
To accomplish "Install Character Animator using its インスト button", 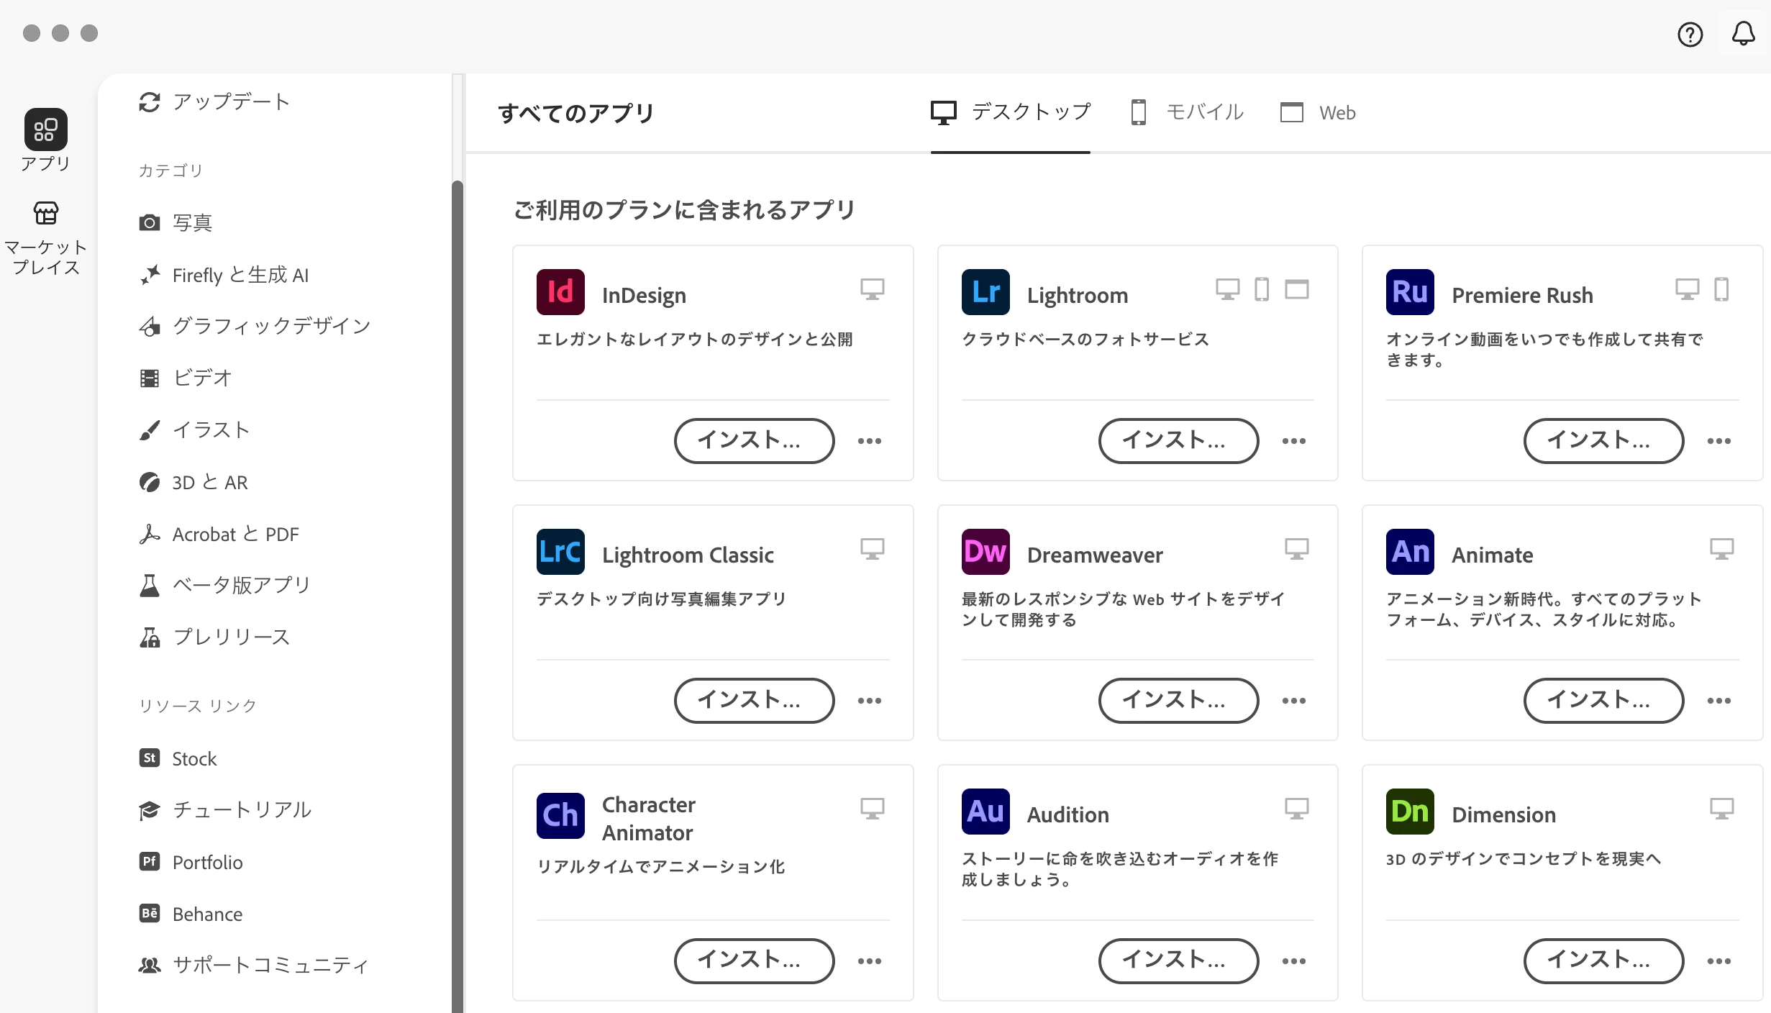I will pyautogui.click(x=754, y=961).
